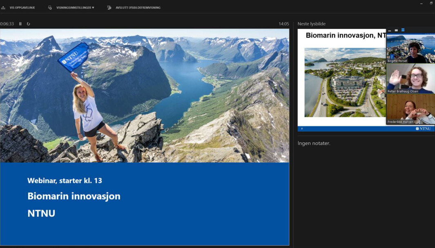Click the Visningsinnstillinger display settings icon
The height and width of the screenshot is (248, 435).
pos(50,8)
